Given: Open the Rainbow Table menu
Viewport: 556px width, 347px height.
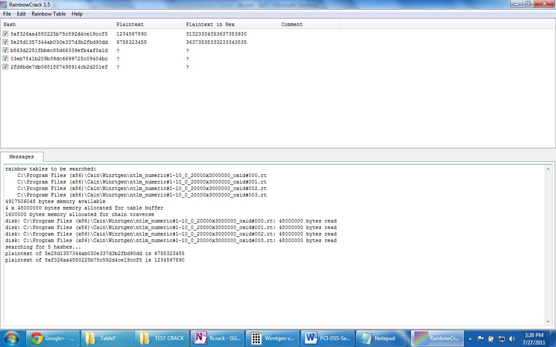Looking at the screenshot, I should click(49, 14).
